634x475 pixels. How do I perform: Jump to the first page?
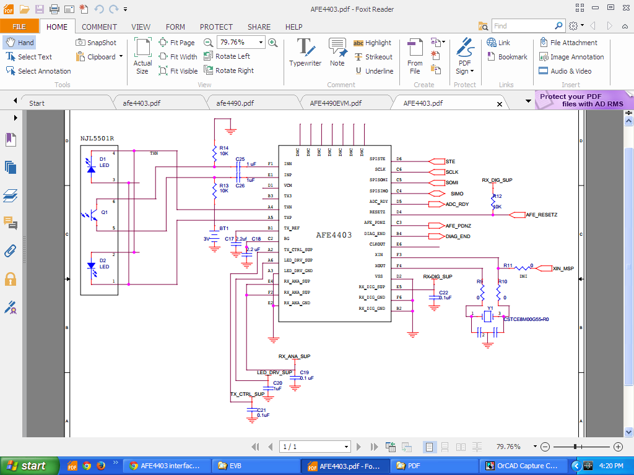point(255,447)
